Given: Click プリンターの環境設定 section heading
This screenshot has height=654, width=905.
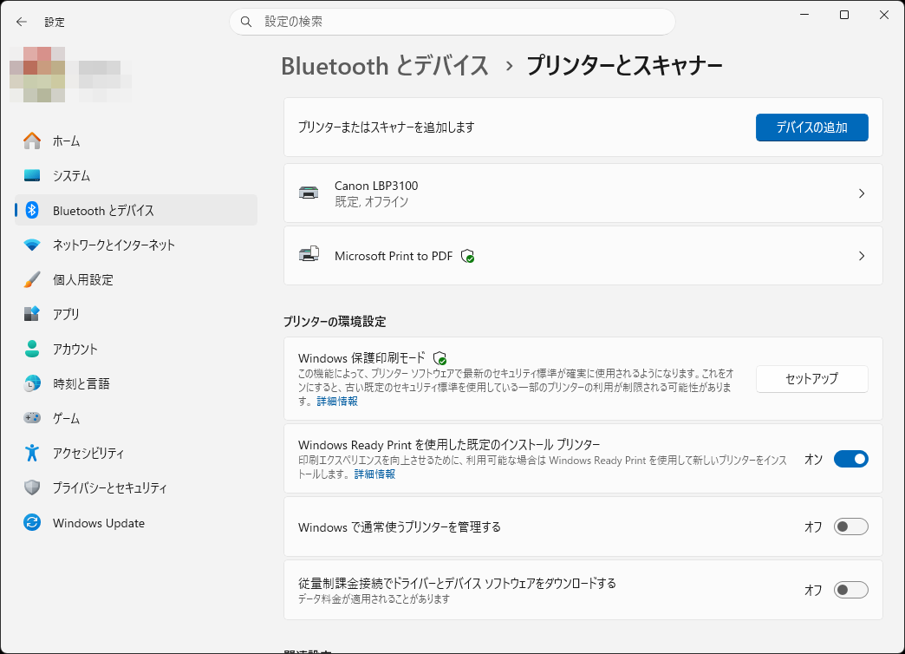Looking at the screenshot, I should pos(335,322).
